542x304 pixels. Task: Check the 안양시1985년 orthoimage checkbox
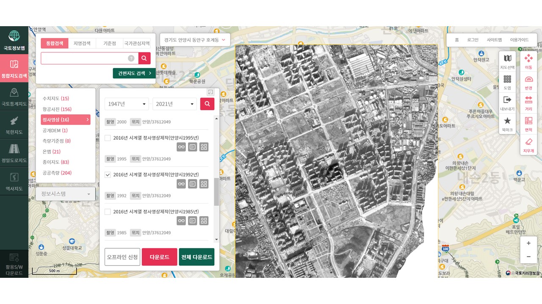pyautogui.click(x=108, y=212)
